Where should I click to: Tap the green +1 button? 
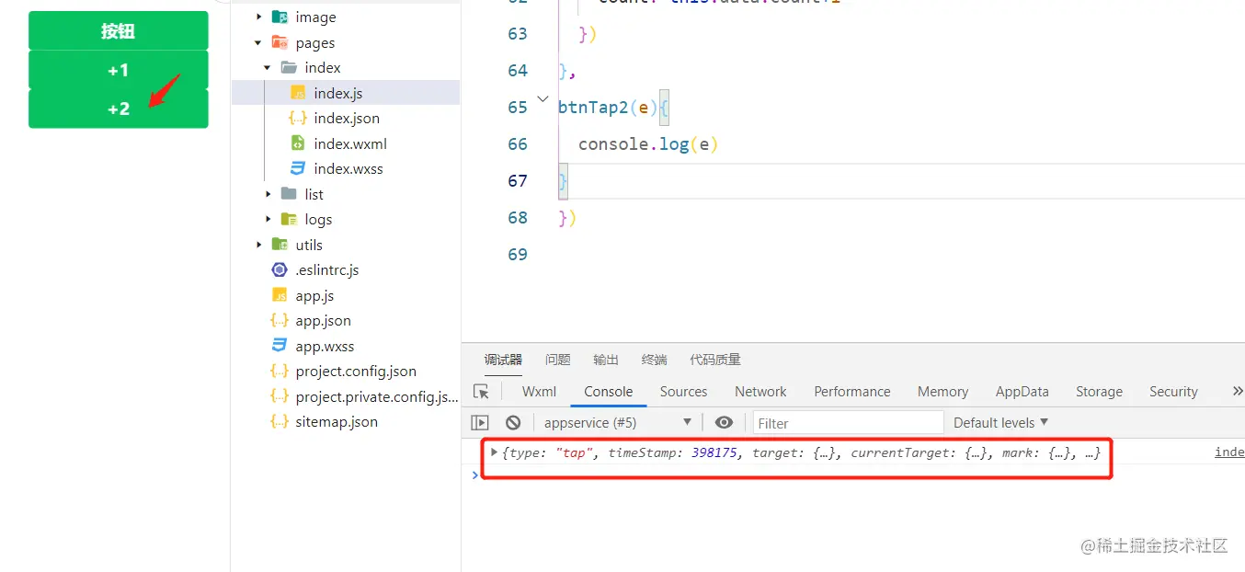119,70
